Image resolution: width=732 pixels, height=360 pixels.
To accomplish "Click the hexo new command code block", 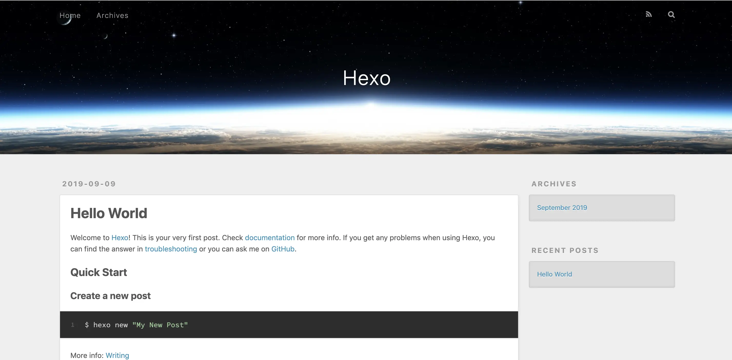I will coord(136,325).
